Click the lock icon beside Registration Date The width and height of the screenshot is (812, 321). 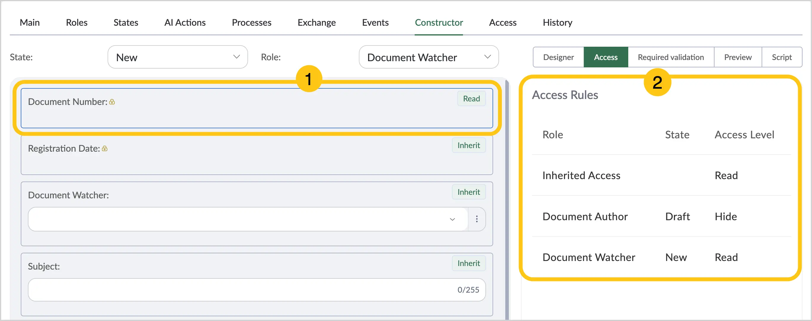pos(105,148)
